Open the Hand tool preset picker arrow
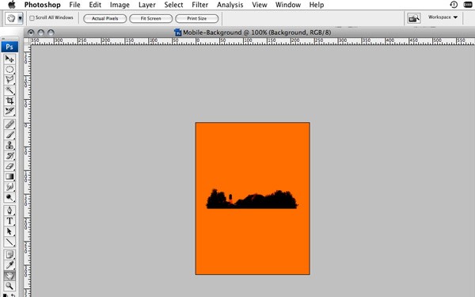This screenshot has height=297, width=475. [x=20, y=18]
